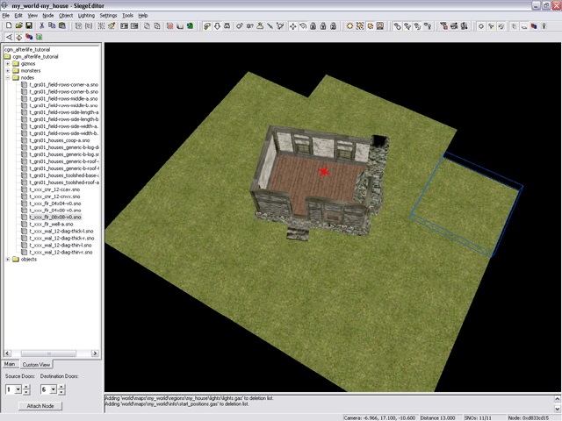Select t_xxx_cnr_12-ccav.sno node
This screenshot has width=562, height=421.
pos(54,189)
